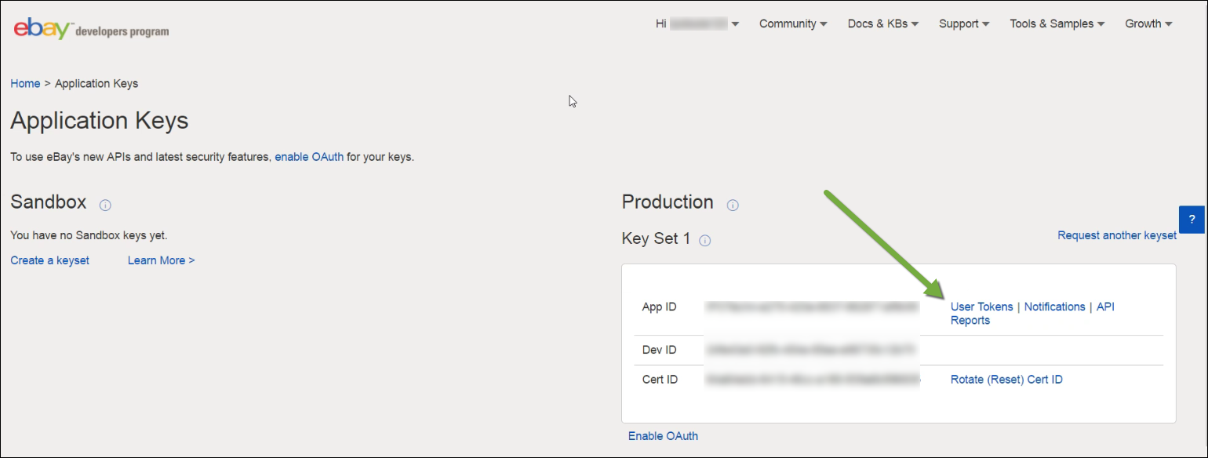Open API Reports link
The height and width of the screenshot is (458, 1208).
tap(1032, 314)
